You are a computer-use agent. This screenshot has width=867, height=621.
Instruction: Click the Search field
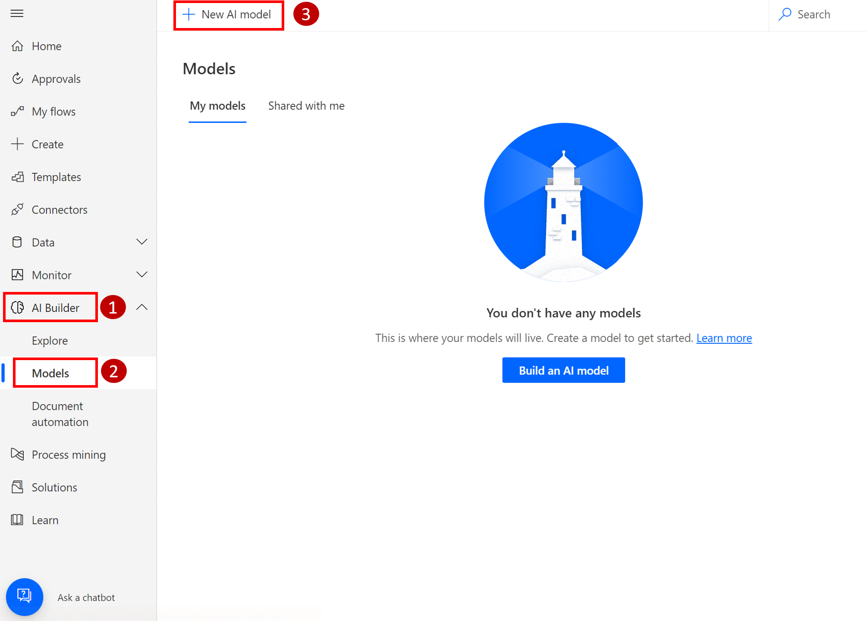coord(814,15)
